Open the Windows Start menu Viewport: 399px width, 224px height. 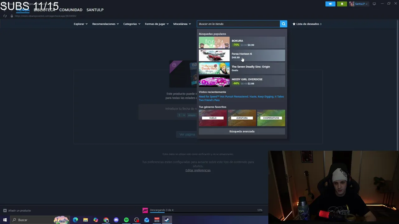click(5, 220)
